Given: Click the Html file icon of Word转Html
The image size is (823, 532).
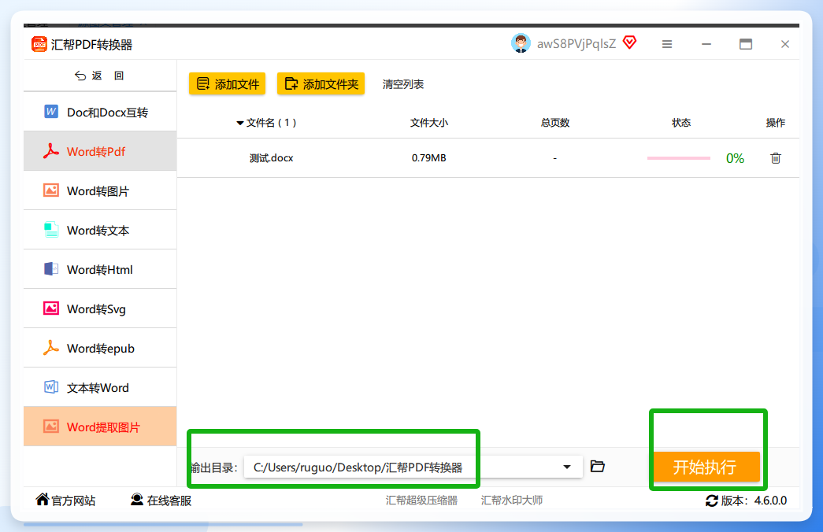Looking at the screenshot, I should point(51,269).
